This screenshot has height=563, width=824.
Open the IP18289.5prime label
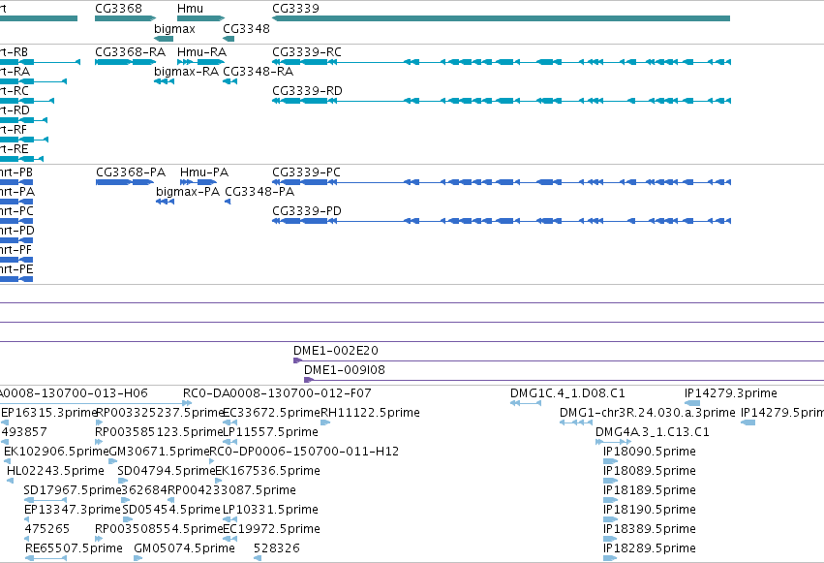[x=650, y=548]
